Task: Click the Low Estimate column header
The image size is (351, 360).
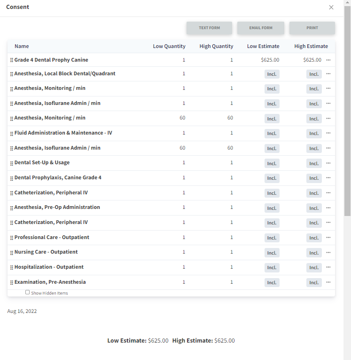Action: (263, 46)
